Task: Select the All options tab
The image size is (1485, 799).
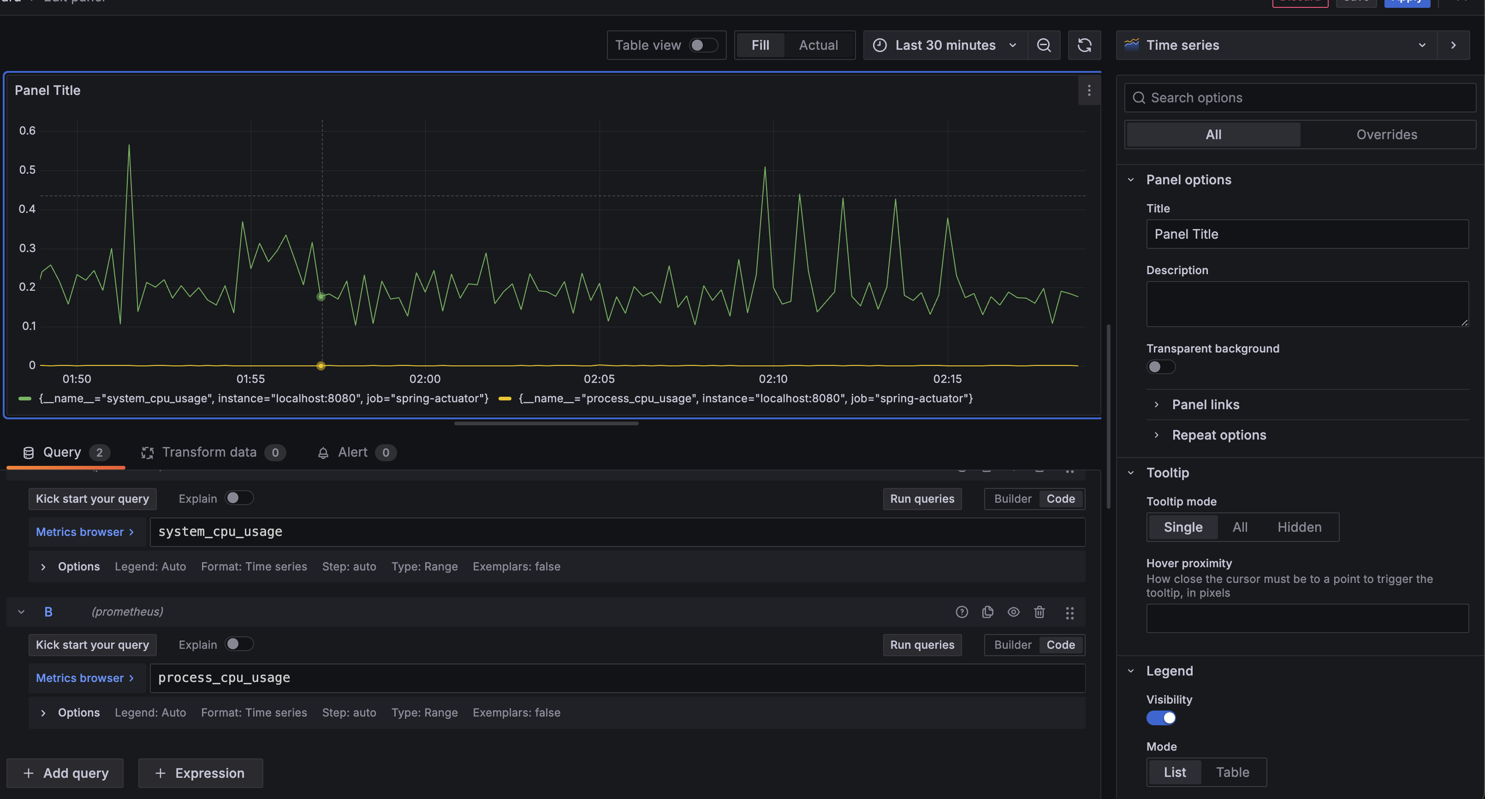Action: [1213, 134]
